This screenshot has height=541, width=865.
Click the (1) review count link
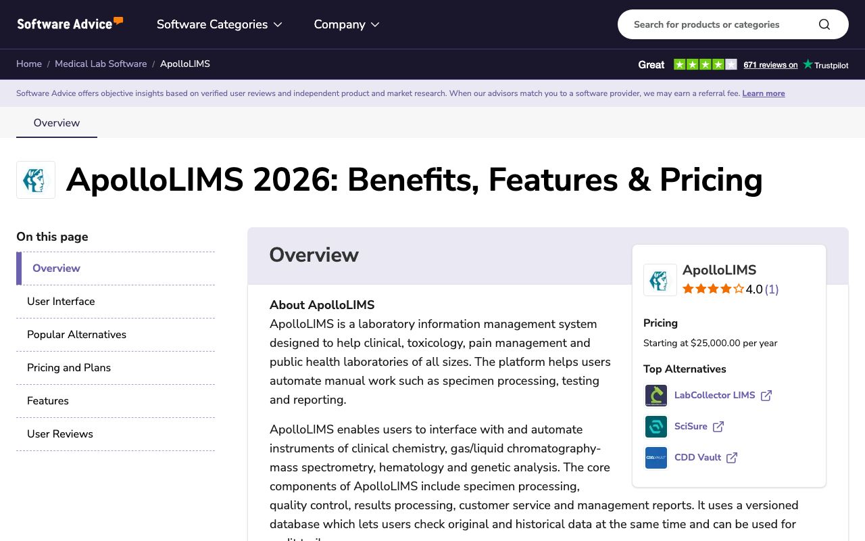pos(772,289)
